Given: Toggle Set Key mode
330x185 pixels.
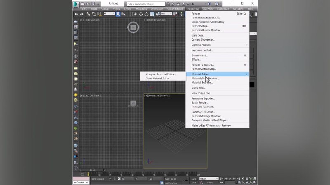Looking at the screenshot, I should [x=194, y=183].
